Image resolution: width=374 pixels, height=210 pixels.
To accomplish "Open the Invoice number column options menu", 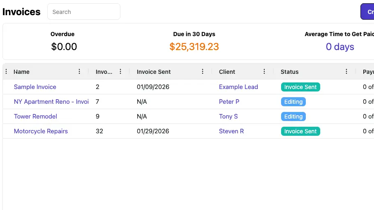I will point(120,72).
